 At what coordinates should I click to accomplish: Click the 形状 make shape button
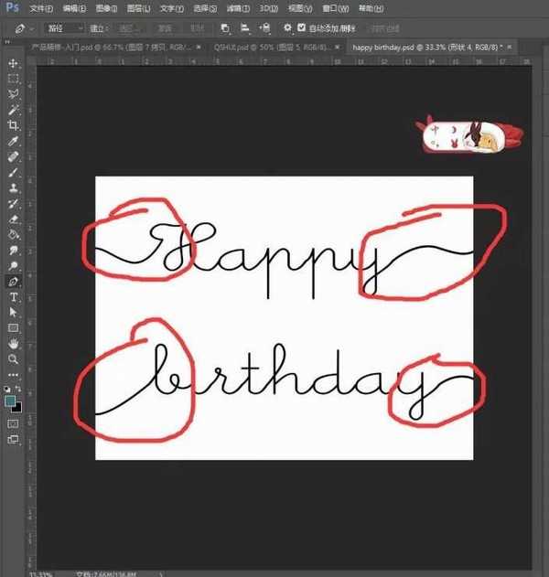click(x=193, y=28)
